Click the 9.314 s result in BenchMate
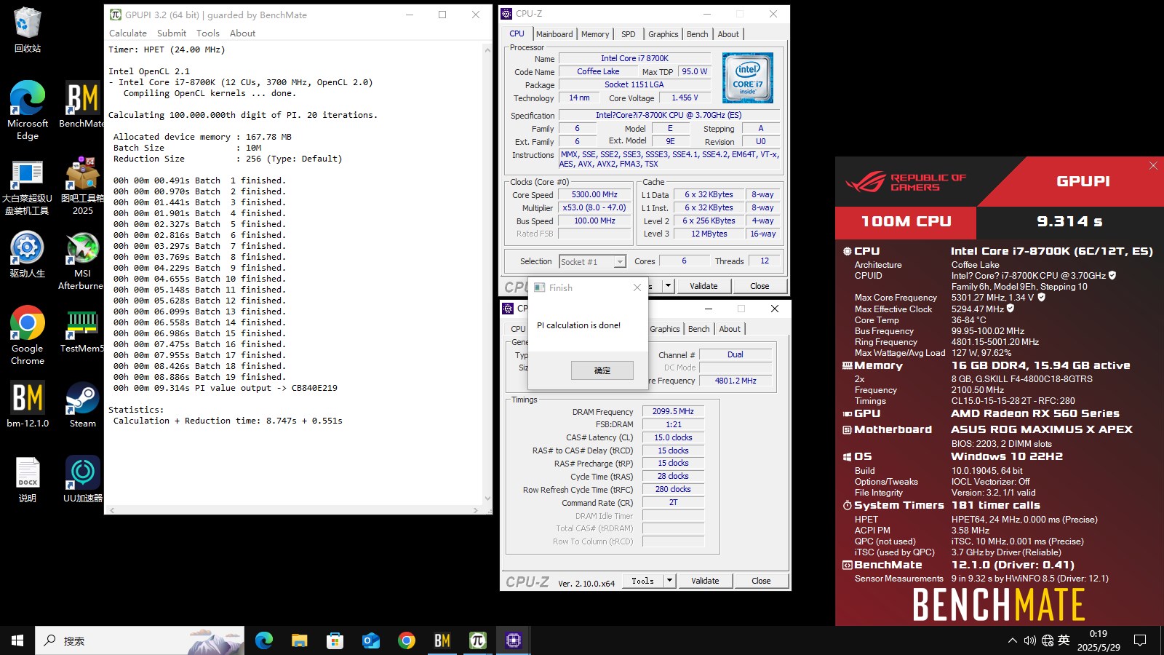This screenshot has height=655, width=1164. pyautogui.click(x=1069, y=221)
